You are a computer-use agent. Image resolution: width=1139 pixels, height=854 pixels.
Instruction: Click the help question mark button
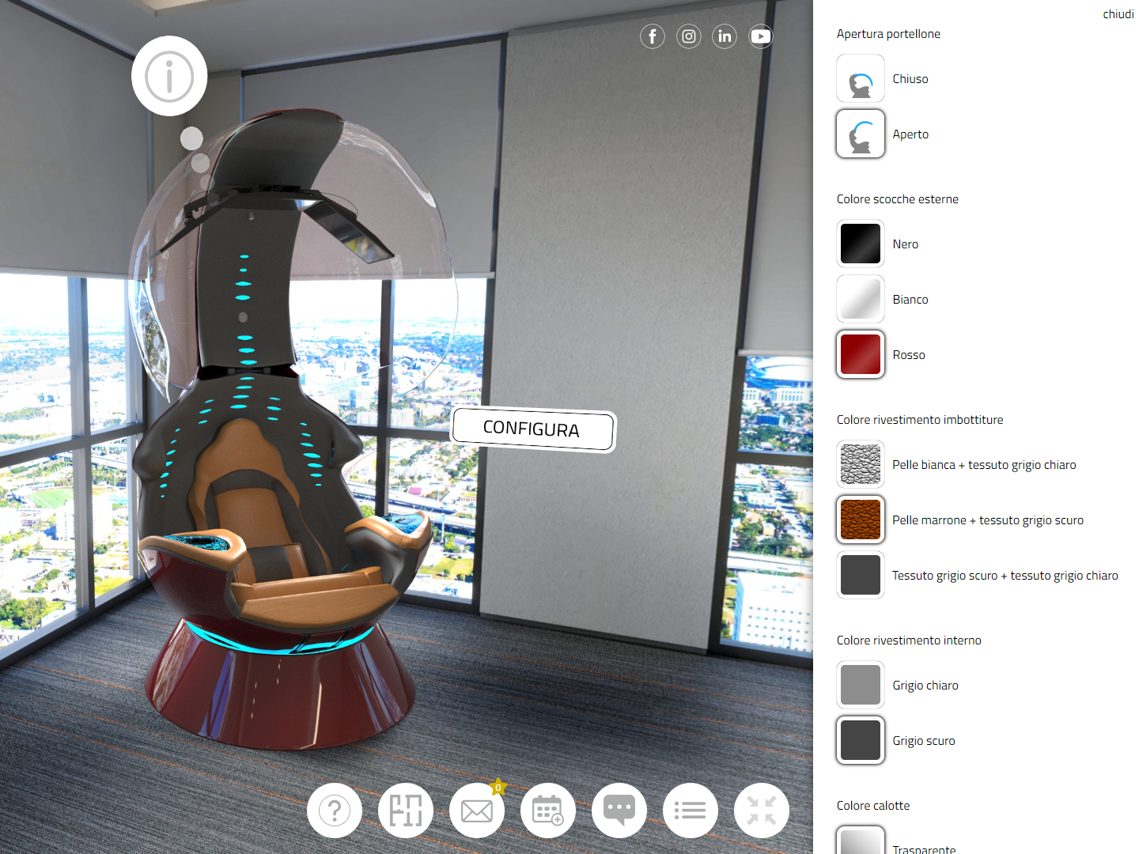click(x=335, y=811)
